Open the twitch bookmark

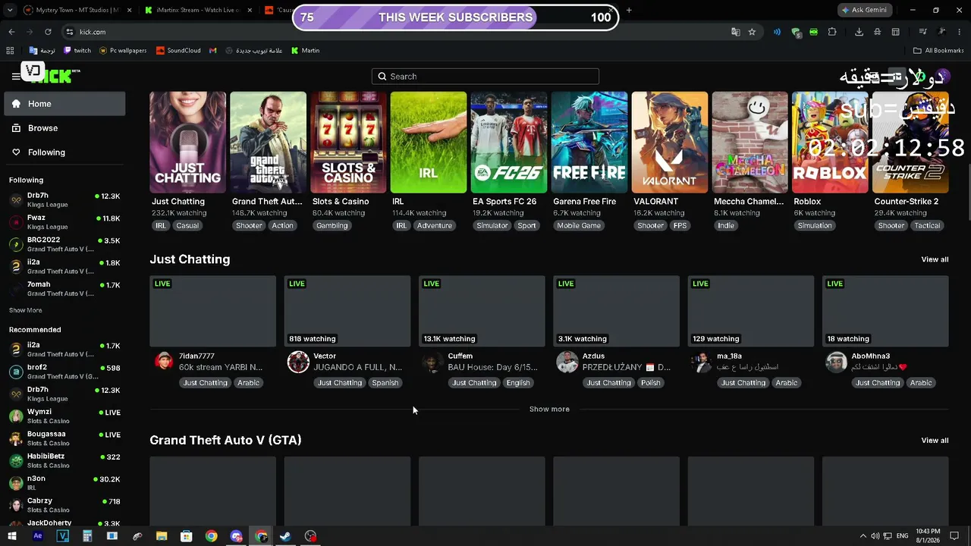(77, 51)
